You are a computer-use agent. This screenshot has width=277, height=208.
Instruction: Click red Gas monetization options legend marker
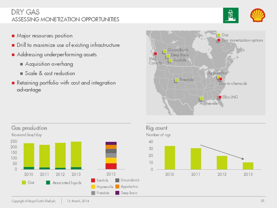pos(219,40)
